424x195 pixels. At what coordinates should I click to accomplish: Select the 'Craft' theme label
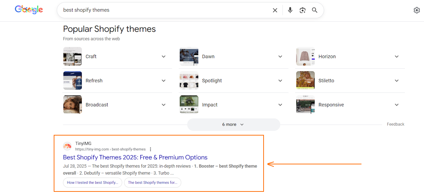click(x=91, y=57)
